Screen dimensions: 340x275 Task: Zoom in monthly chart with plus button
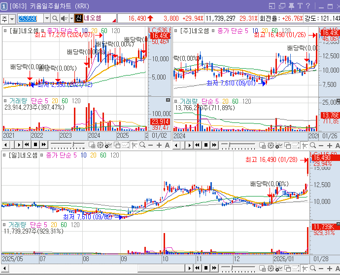click(159, 145)
